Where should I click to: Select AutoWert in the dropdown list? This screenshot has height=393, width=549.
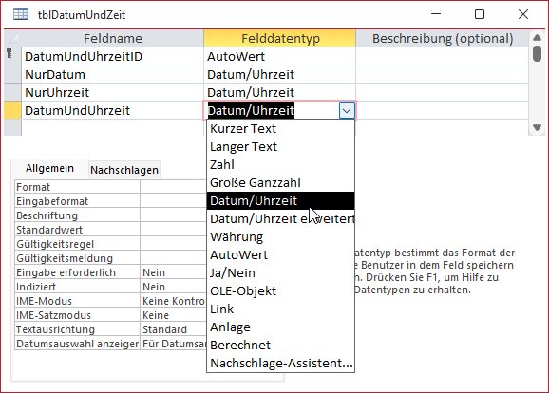280,255
